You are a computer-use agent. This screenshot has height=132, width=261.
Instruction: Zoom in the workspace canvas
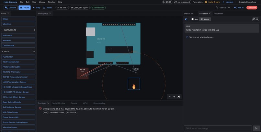[x=174, y=97]
